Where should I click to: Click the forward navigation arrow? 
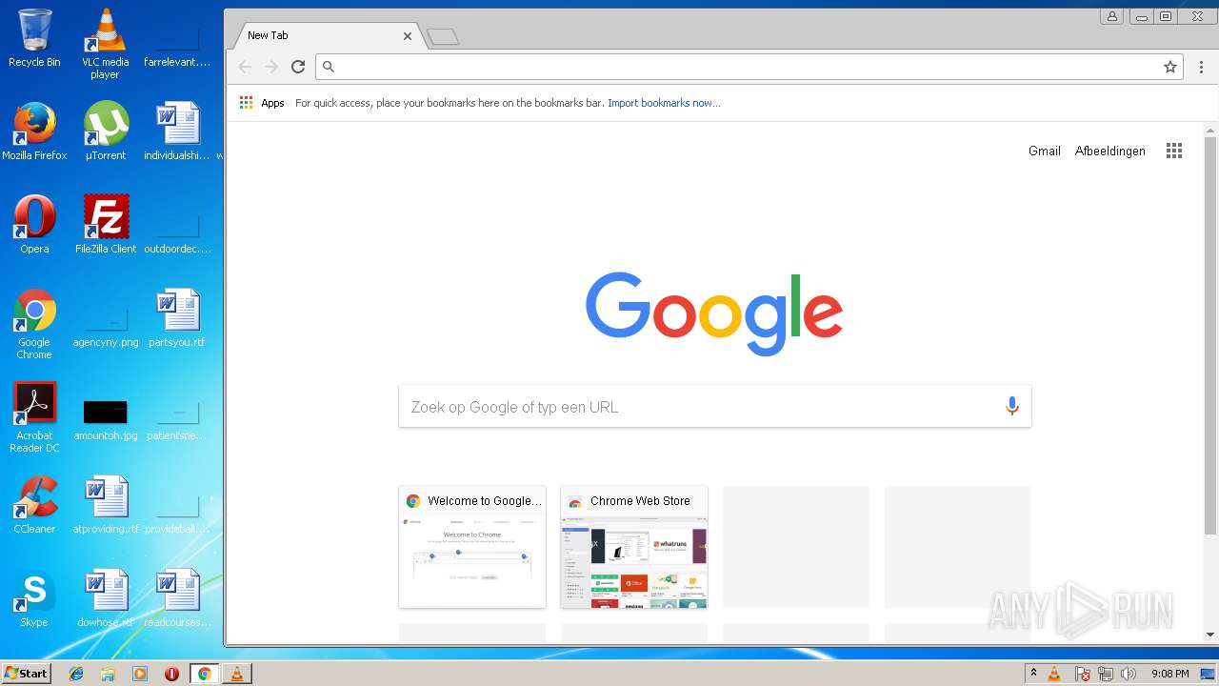click(x=271, y=67)
